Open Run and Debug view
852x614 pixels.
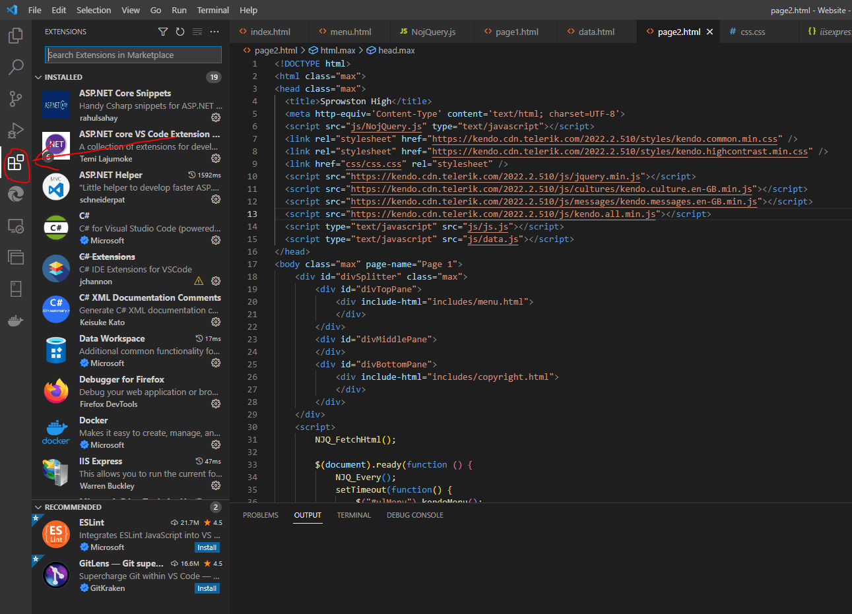16,130
